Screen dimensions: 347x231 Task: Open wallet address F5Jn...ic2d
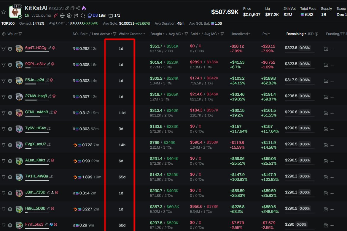pyautogui.click(x=35, y=80)
